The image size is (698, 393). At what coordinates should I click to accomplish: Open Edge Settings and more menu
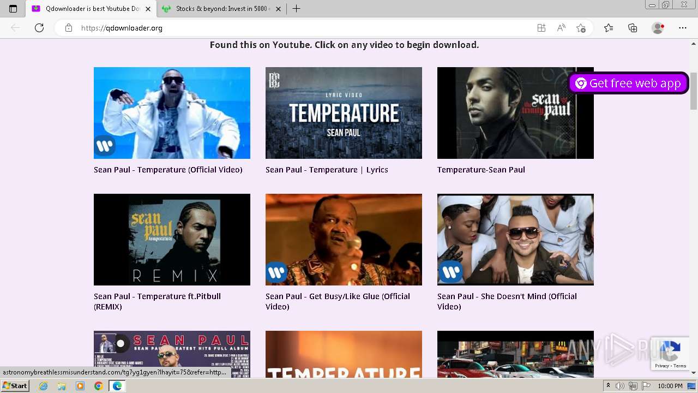pos(683,28)
